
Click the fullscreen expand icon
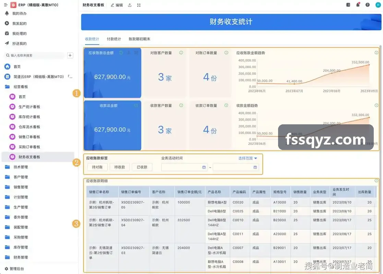pos(139,5)
